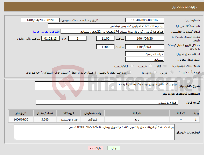Click the واحد شمارش column header

coord(92,113)
